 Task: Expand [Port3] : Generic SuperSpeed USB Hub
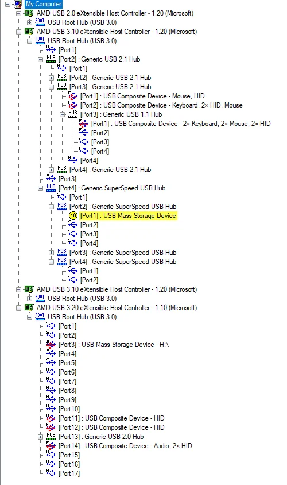coord(51,253)
